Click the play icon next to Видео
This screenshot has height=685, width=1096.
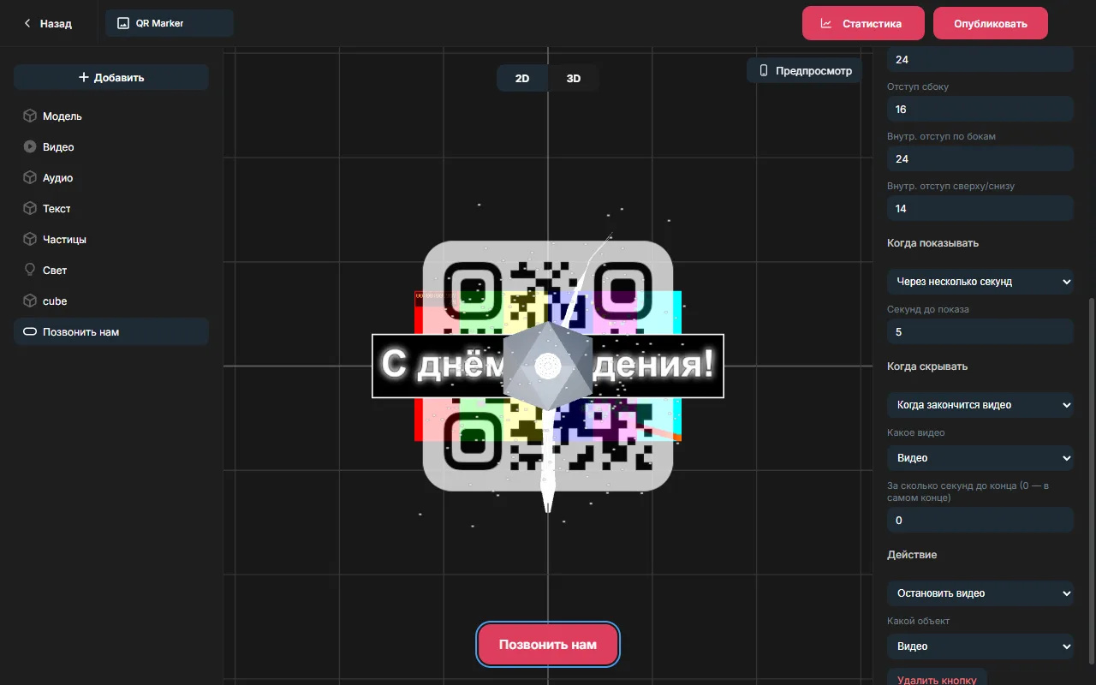pos(30,147)
